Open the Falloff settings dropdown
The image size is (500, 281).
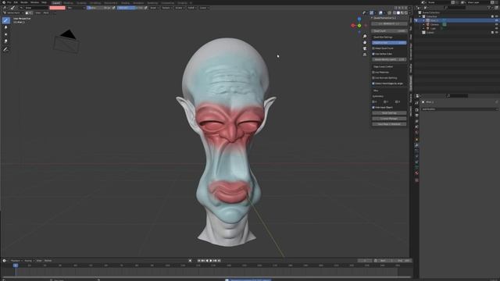[x=191, y=8]
